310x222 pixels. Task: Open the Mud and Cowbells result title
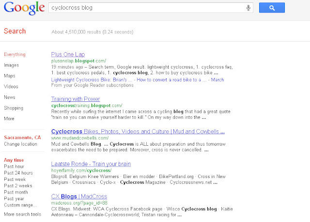[x=138, y=131]
